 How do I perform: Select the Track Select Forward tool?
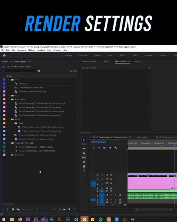84,144
